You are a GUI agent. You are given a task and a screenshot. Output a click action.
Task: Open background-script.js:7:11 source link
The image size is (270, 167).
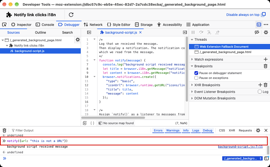click(240, 147)
